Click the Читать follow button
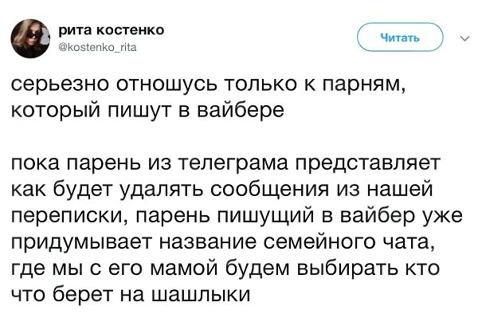The width and height of the screenshot is (478, 314). (x=400, y=37)
